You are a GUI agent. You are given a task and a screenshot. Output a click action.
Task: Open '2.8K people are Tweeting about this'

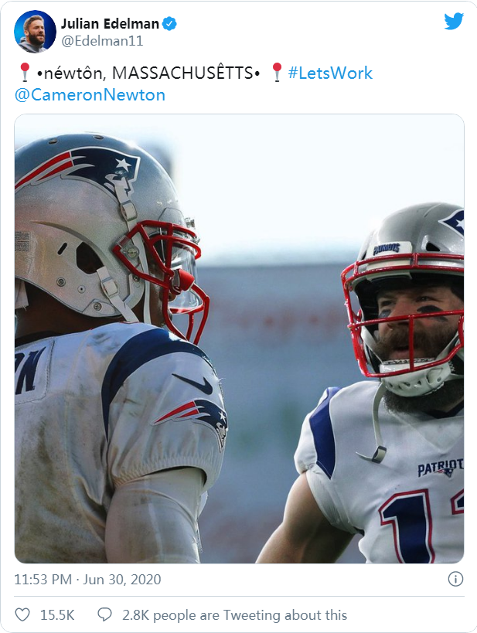click(x=235, y=614)
